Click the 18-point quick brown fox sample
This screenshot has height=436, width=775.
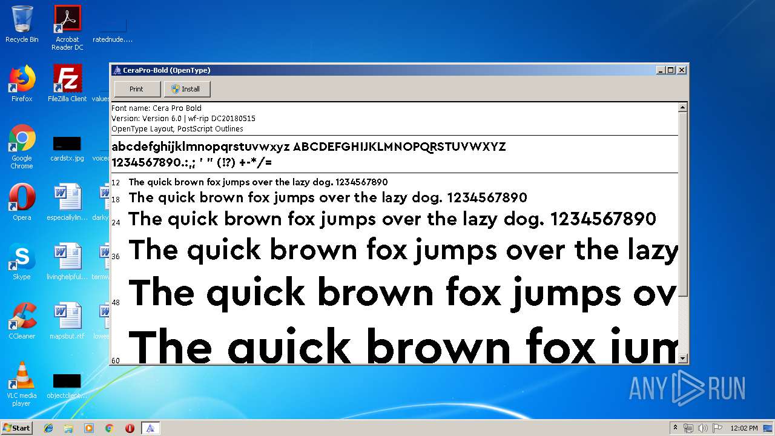tap(328, 197)
